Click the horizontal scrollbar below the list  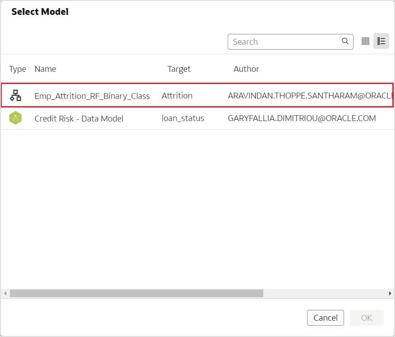click(135, 294)
